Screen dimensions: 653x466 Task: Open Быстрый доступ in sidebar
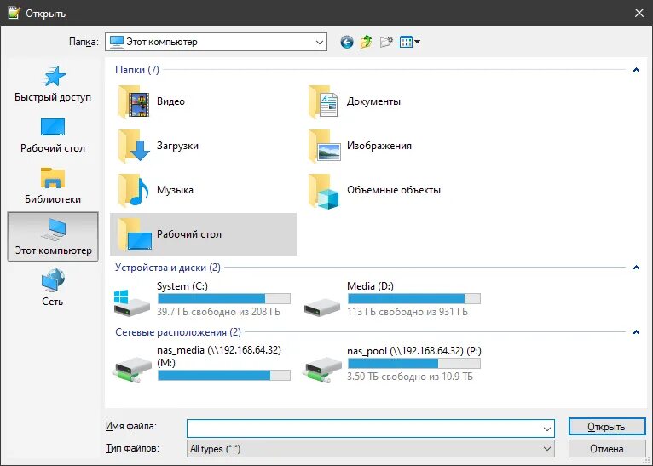click(53, 84)
